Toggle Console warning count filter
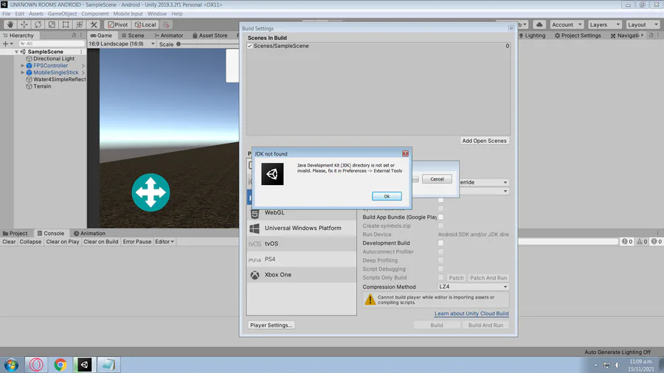The image size is (664, 373). pos(642,242)
